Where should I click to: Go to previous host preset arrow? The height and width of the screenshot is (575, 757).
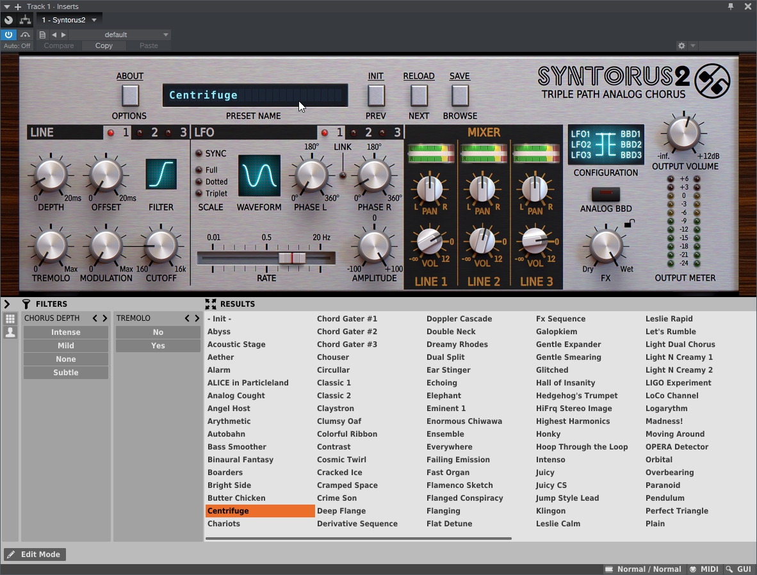pyautogui.click(x=54, y=35)
